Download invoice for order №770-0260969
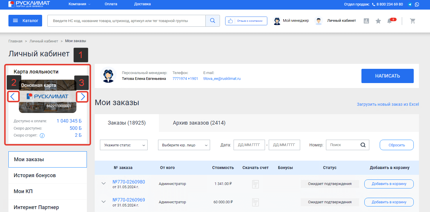This screenshot has width=430, height=212. point(255,202)
